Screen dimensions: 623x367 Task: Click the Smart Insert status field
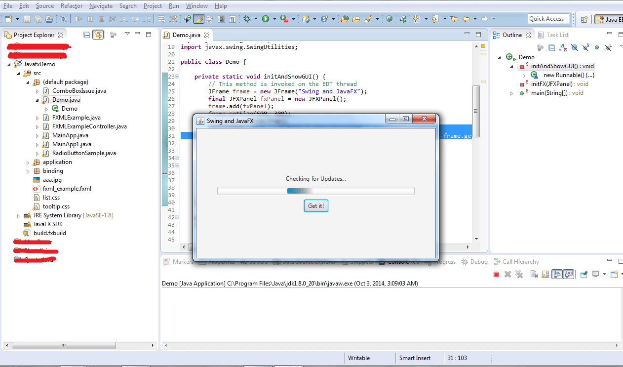pyautogui.click(x=415, y=358)
